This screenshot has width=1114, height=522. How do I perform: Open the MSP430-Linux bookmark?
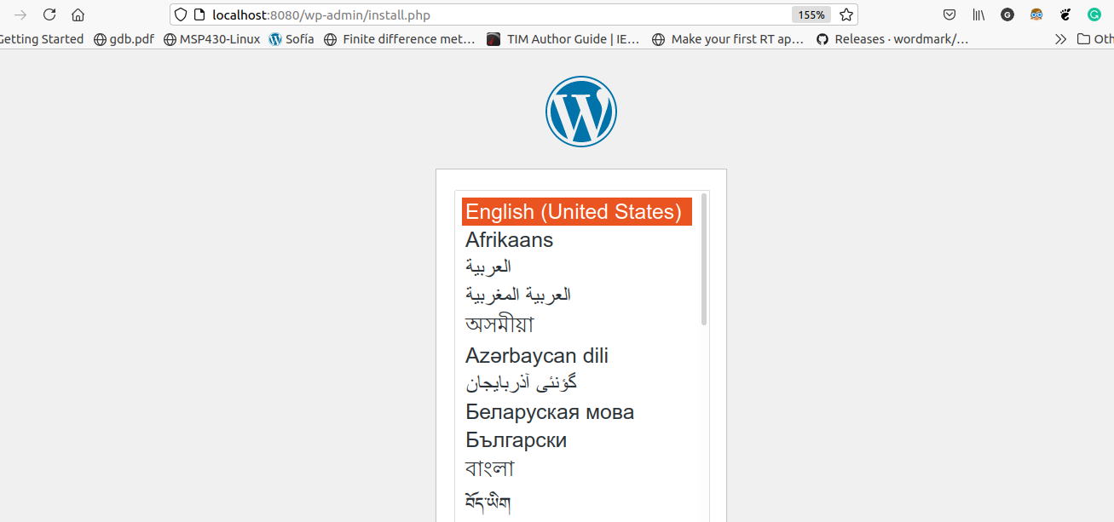[x=211, y=39]
